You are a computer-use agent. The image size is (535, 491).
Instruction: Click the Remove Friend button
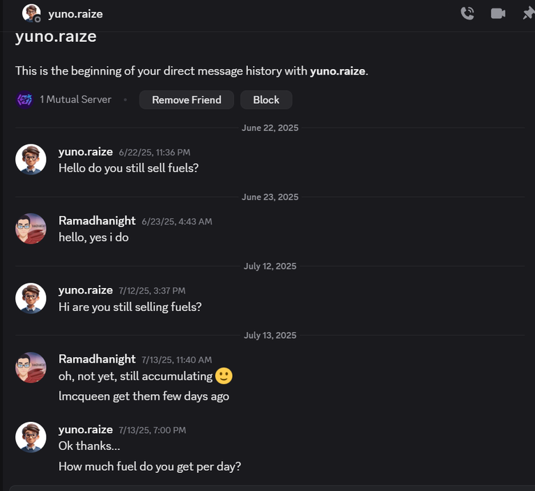pyautogui.click(x=187, y=100)
